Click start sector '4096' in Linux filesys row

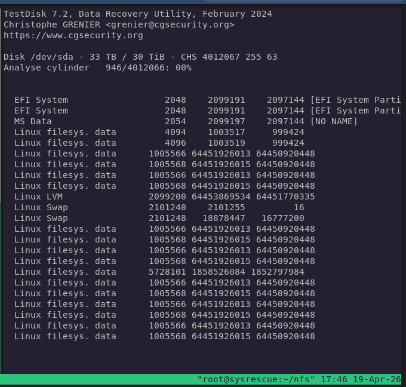coord(176,143)
